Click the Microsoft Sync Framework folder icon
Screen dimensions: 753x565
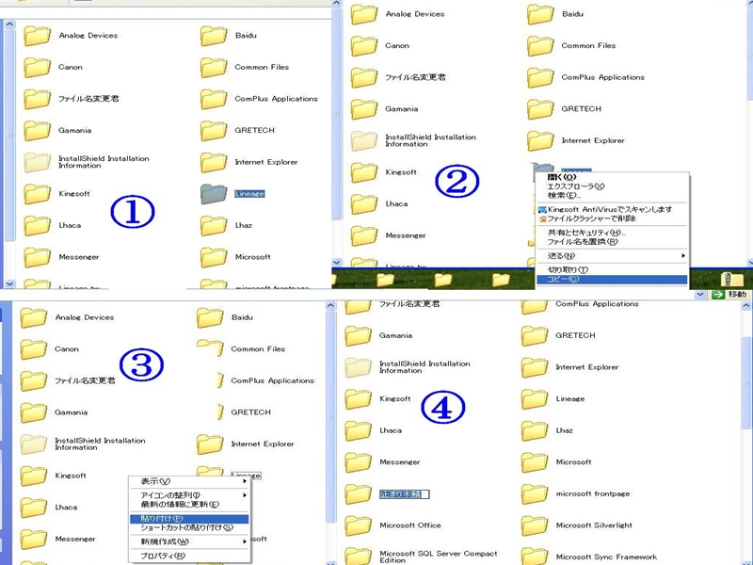coord(535,556)
